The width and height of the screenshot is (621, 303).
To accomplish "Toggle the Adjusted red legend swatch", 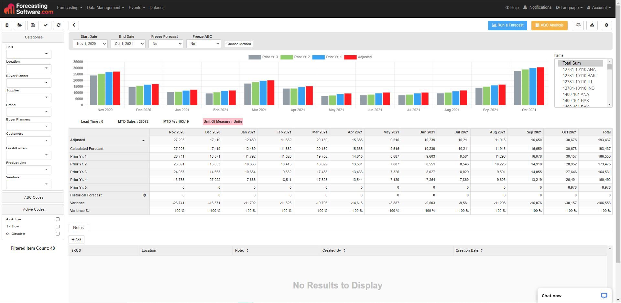I will point(350,57).
